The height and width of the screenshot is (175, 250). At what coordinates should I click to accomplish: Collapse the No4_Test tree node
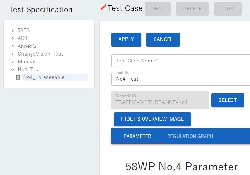click(x=13, y=70)
